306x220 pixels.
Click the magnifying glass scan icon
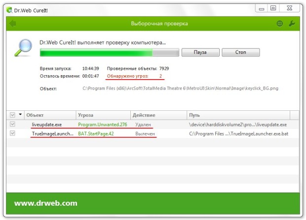tap(23, 47)
